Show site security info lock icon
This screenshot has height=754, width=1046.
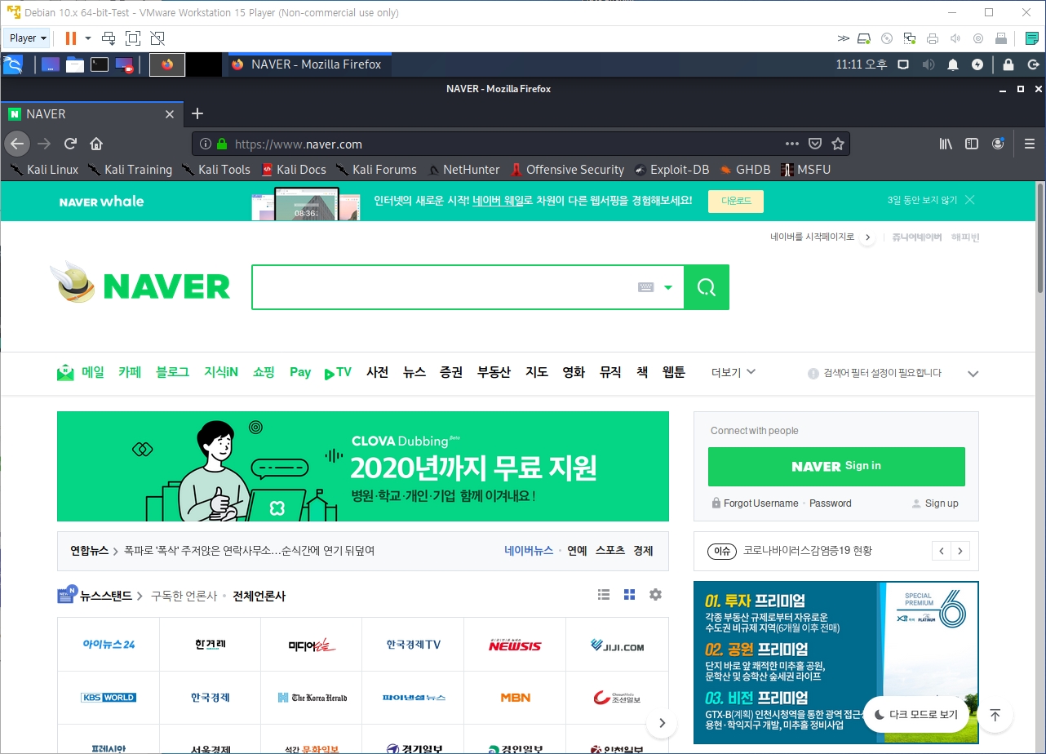tap(221, 144)
